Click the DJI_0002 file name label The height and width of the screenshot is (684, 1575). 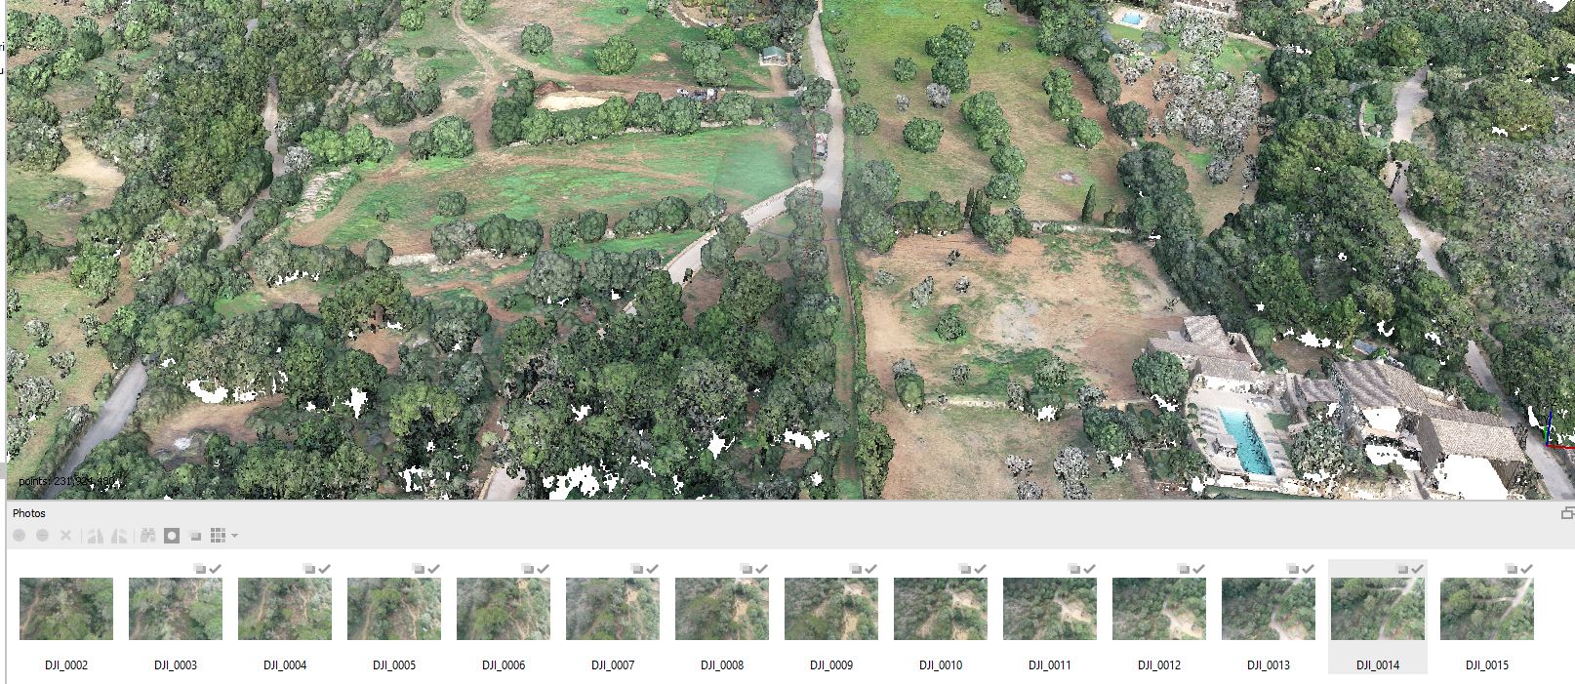(x=66, y=665)
